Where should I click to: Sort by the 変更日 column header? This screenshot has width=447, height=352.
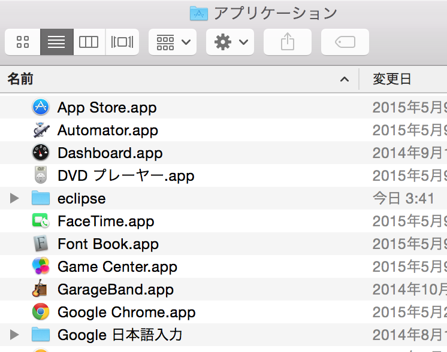[x=392, y=79]
